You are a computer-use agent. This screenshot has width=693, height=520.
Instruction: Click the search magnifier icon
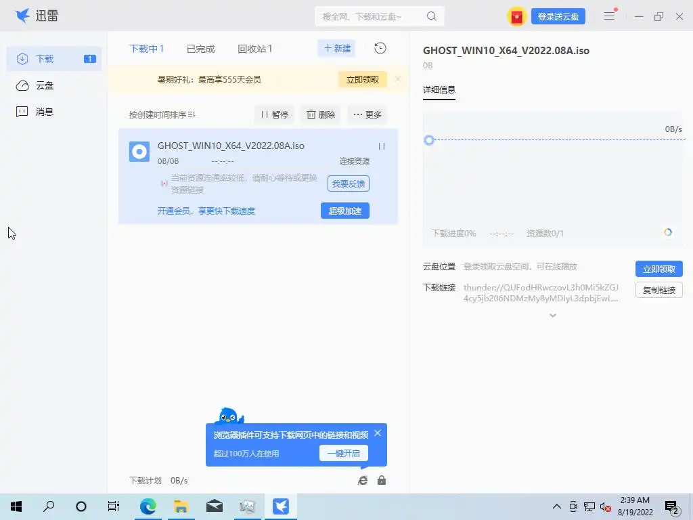tap(431, 16)
